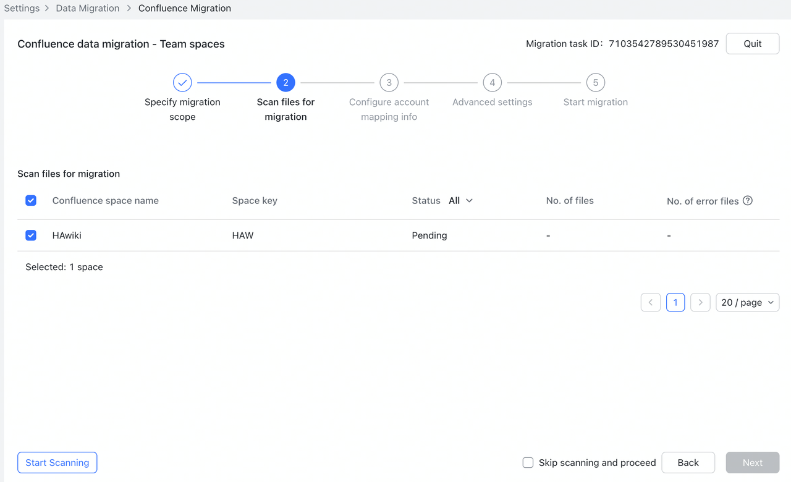Go to previous page arrow
791x482 pixels.
click(651, 302)
